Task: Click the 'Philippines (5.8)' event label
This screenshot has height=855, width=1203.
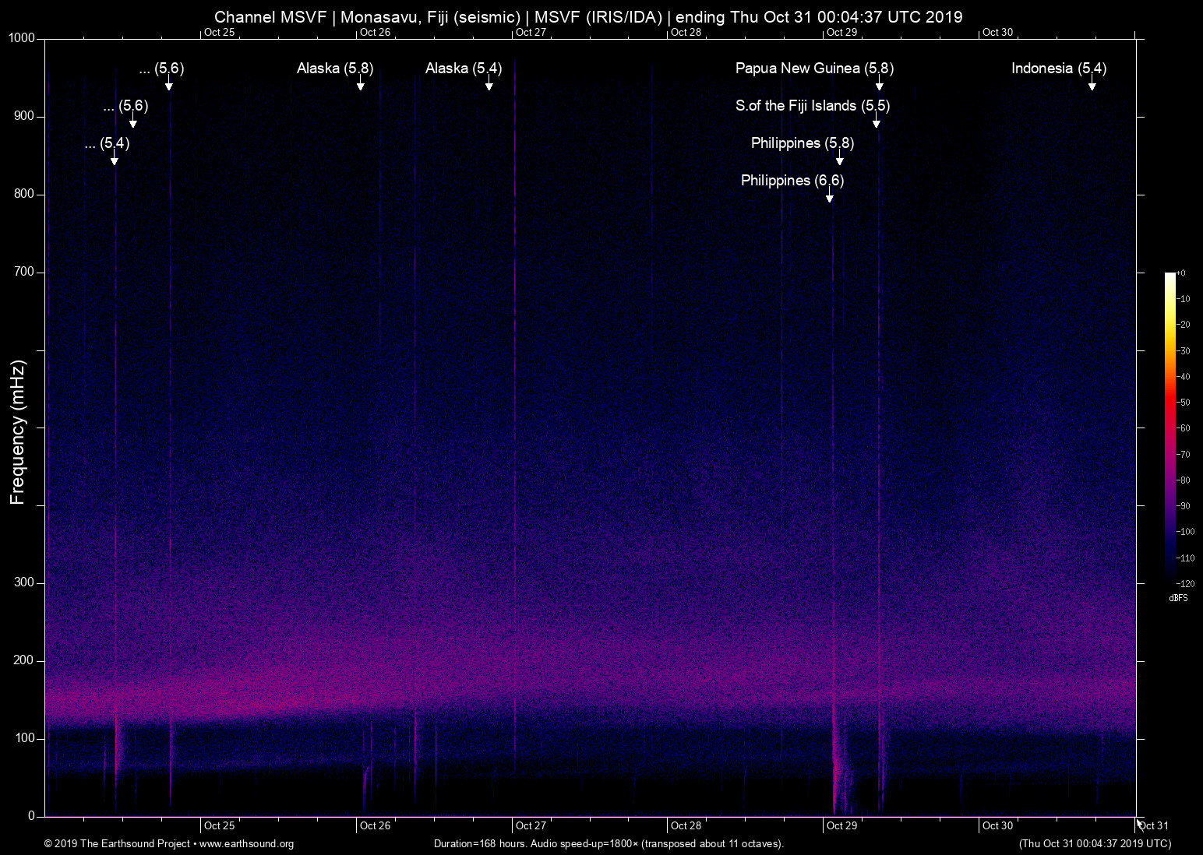Action: [x=803, y=143]
